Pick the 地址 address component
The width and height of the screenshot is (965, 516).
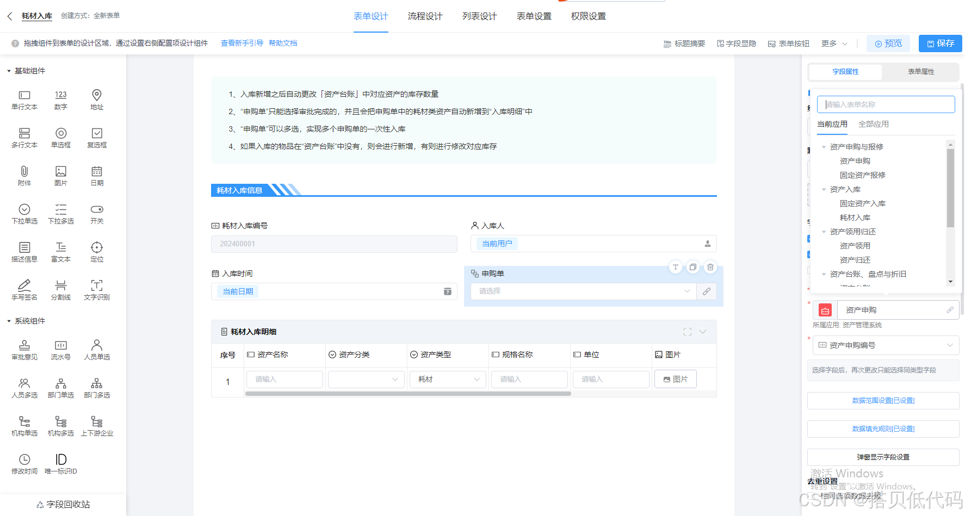(x=97, y=100)
